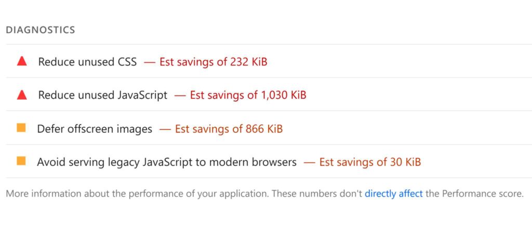Click the red triangle beside Reduce unused CSS
The width and height of the screenshot is (532, 226).
(22, 61)
